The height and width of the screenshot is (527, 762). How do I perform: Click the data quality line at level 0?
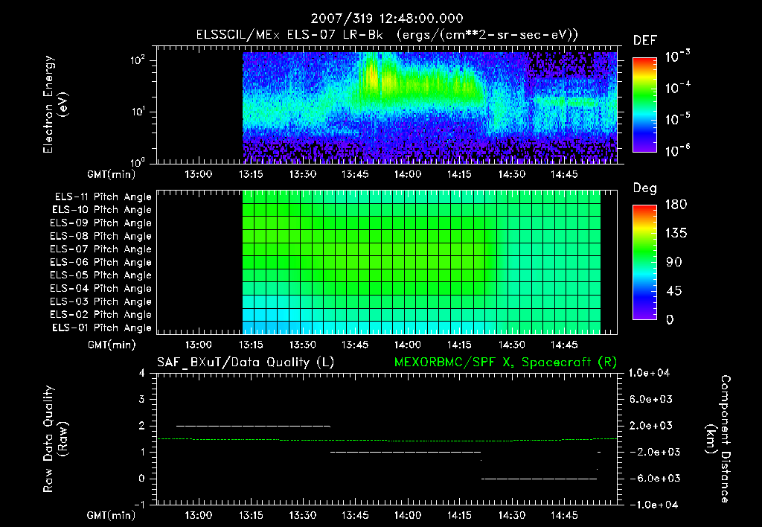pyautogui.click(x=539, y=479)
